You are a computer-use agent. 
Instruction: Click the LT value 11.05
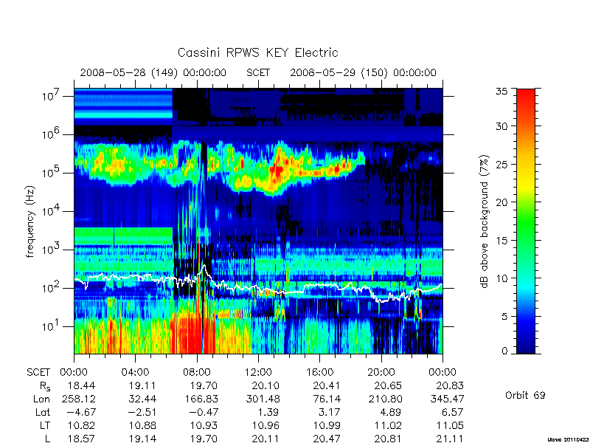click(450, 426)
